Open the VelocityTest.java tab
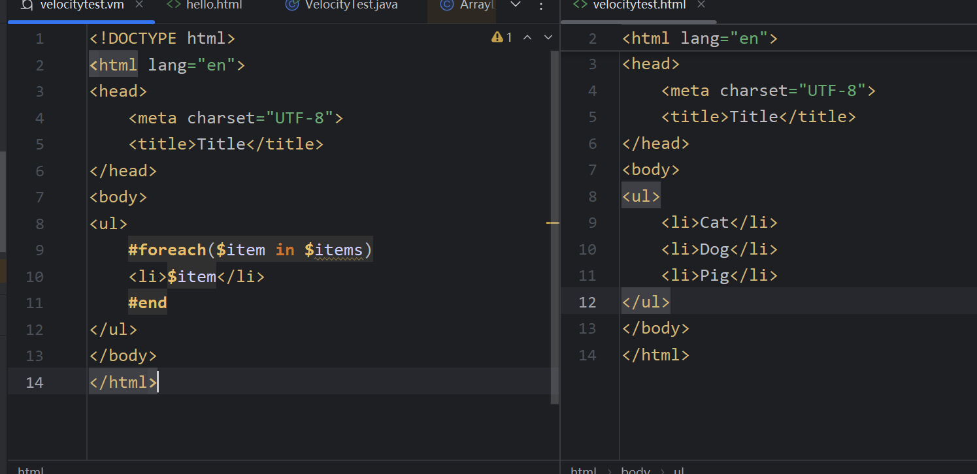This screenshot has height=474, width=977. pyautogui.click(x=342, y=5)
